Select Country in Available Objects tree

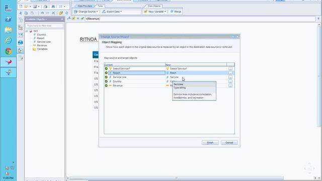tap(41, 35)
